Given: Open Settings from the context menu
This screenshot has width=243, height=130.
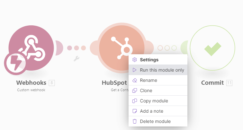Looking at the screenshot, I should (x=149, y=60).
